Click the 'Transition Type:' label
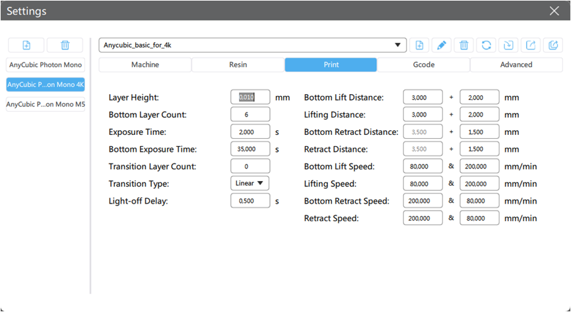This screenshot has height=312, width=571. point(139,184)
